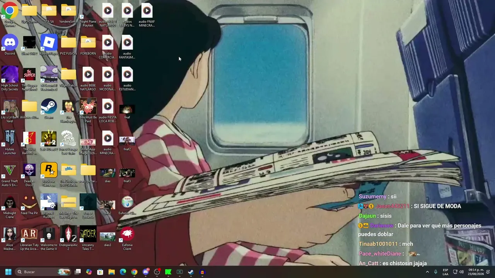Switch to Chrome on the taskbar

[134, 272]
